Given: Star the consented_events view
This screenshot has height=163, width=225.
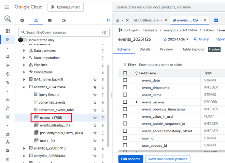Looking at the screenshot, I should tap(95, 103).
